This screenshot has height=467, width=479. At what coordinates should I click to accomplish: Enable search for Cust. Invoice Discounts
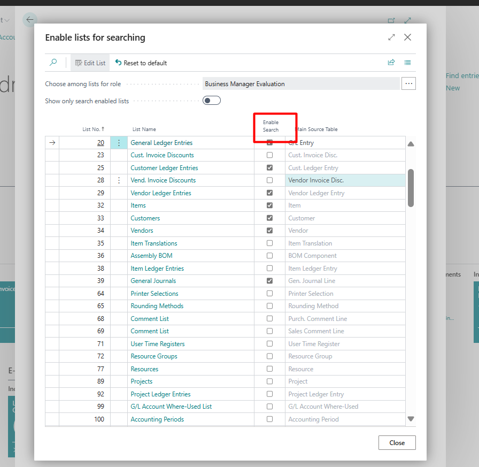[269, 155]
